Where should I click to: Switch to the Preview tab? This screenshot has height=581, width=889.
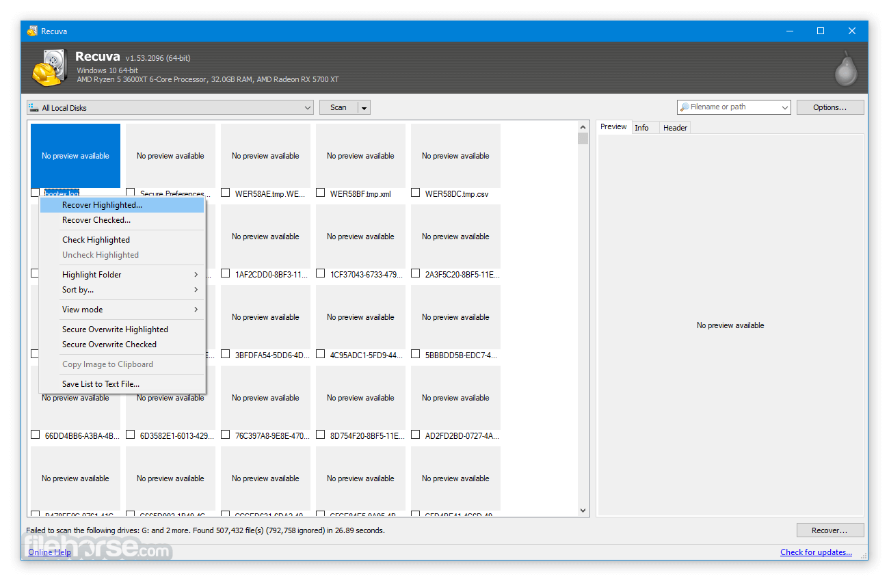[613, 127]
